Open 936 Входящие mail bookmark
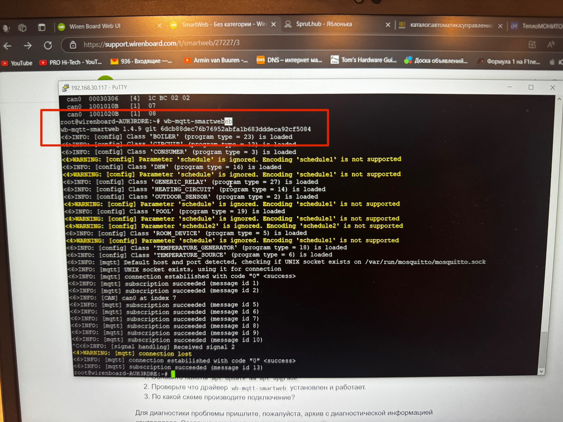This screenshot has height=422, width=563. tap(141, 61)
